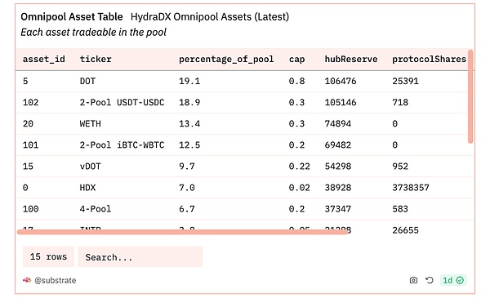Click the green checkmark status icon
490x307 pixels.
[x=460, y=280]
